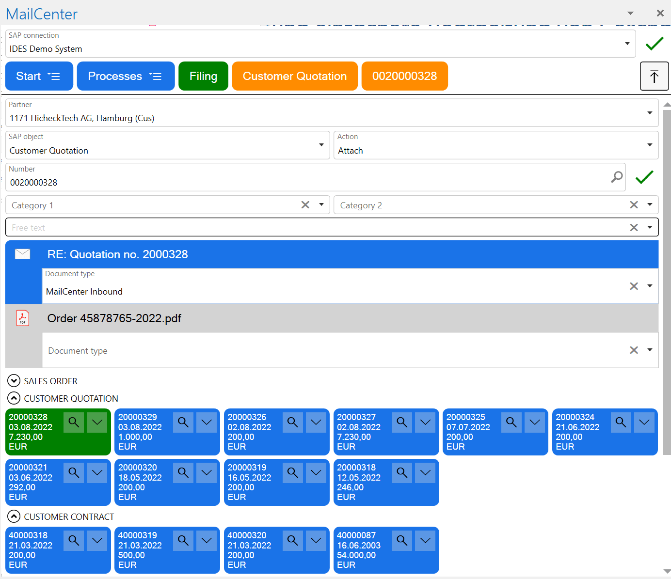671x579 pixels.
Task: Collapse the CUSTOMER QUOTATION section
Action: 14,398
